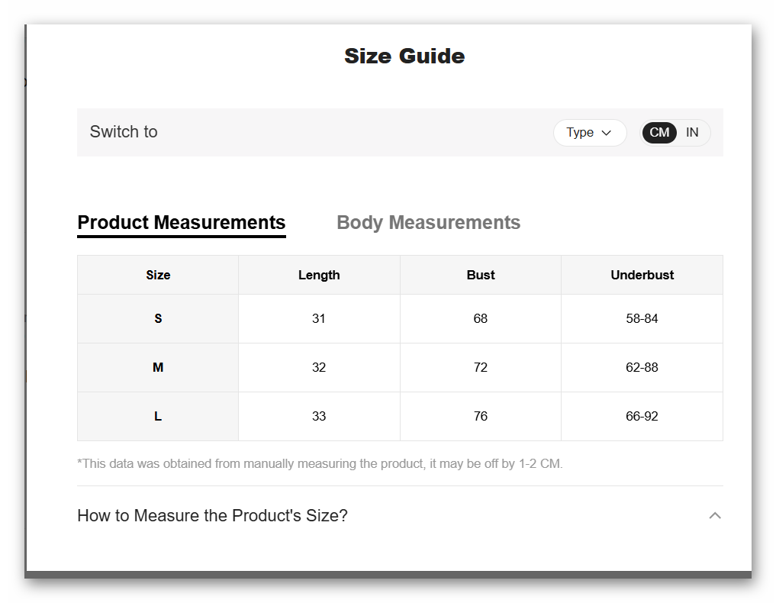Switch units to CM
Image resolution: width=776 pixels, height=603 pixels.
click(x=659, y=133)
